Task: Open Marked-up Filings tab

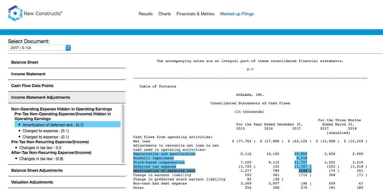Action: (x=237, y=14)
